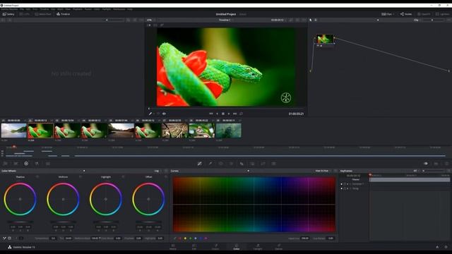Click the viewer qualifier picker icon
This screenshot has width=452, height=254.
pos(150,114)
